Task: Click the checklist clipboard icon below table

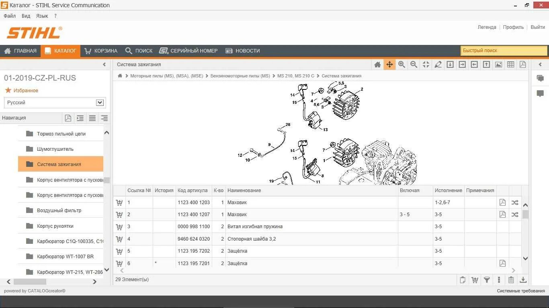Action: (511, 280)
